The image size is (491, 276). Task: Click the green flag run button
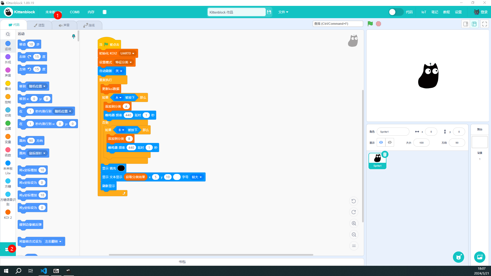[x=370, y=24]
